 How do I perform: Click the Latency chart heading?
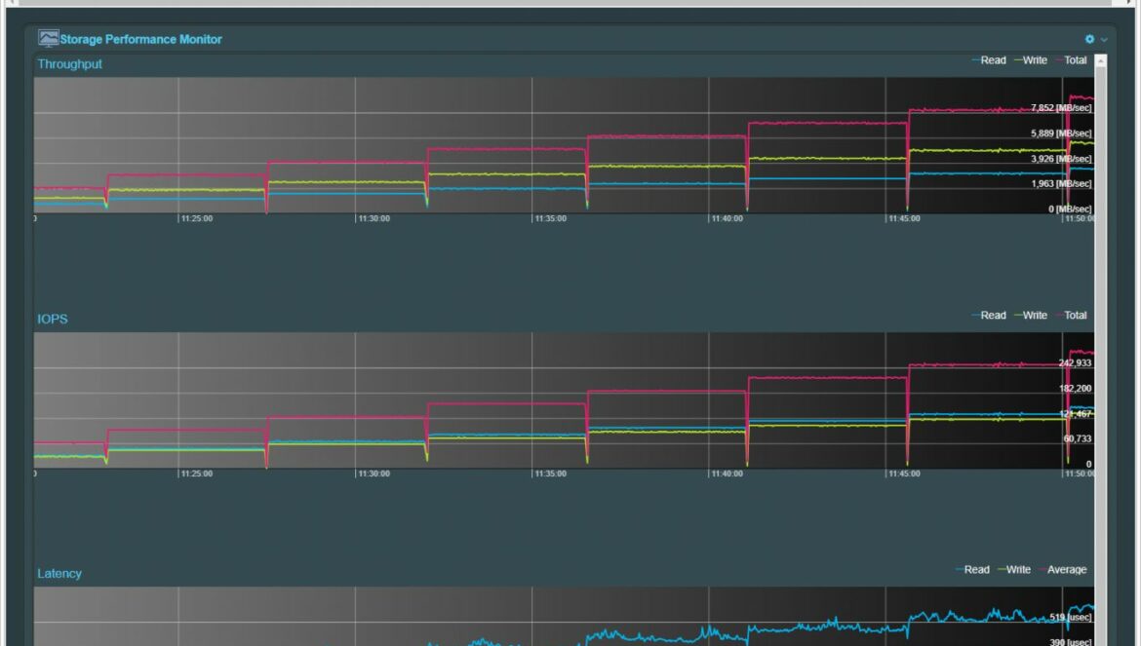59,573
